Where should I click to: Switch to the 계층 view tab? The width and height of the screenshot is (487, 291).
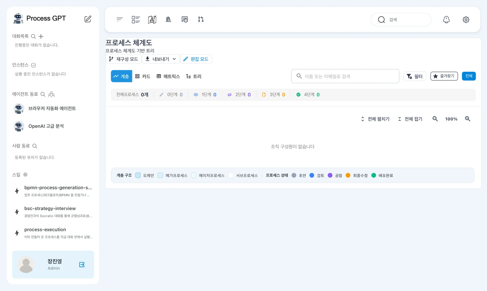(121, 76)
